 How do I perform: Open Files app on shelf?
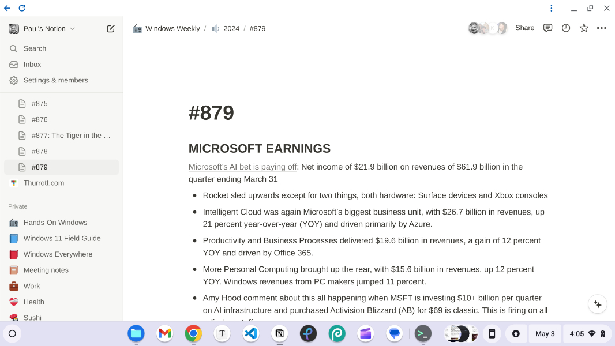point(136,334)
